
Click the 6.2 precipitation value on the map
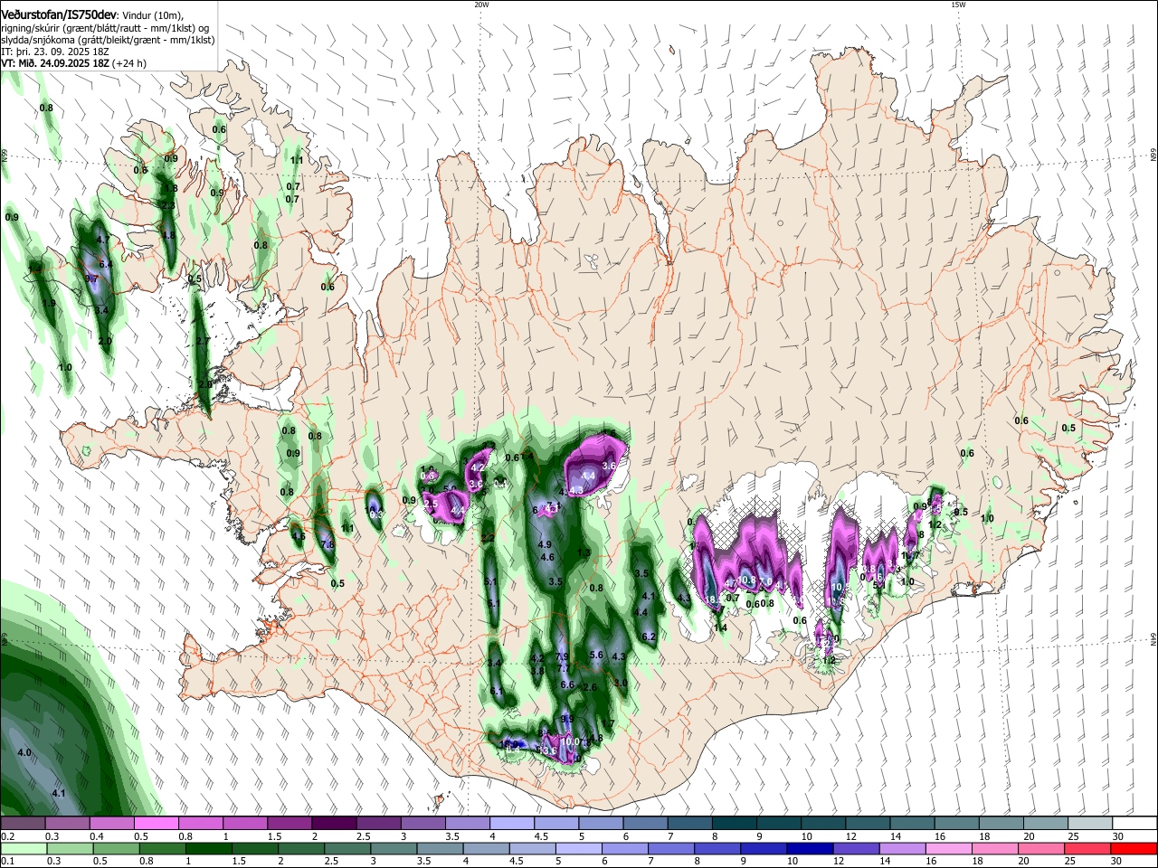tap(649, 637)
